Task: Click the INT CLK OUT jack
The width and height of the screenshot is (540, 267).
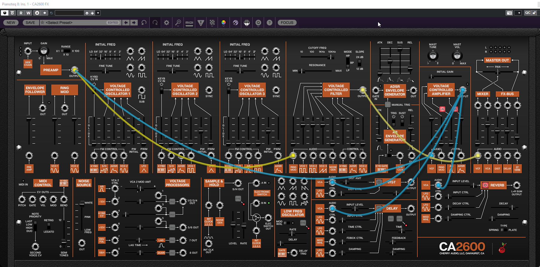Action: (209, 244)
